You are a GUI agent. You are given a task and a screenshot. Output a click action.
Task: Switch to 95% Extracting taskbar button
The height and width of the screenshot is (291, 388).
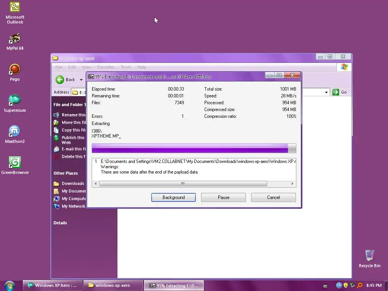click(174, 286)
